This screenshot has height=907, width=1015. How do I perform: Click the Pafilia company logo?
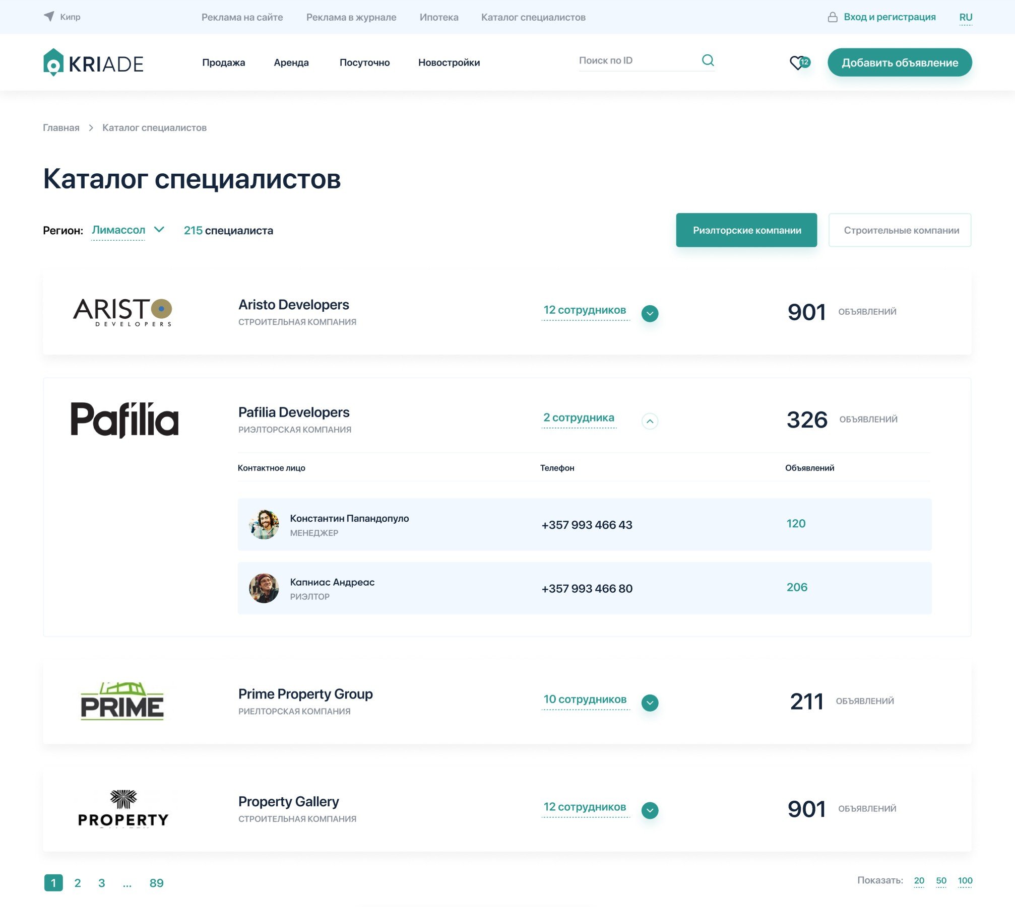pyautogui.click(x=124, y=420)
